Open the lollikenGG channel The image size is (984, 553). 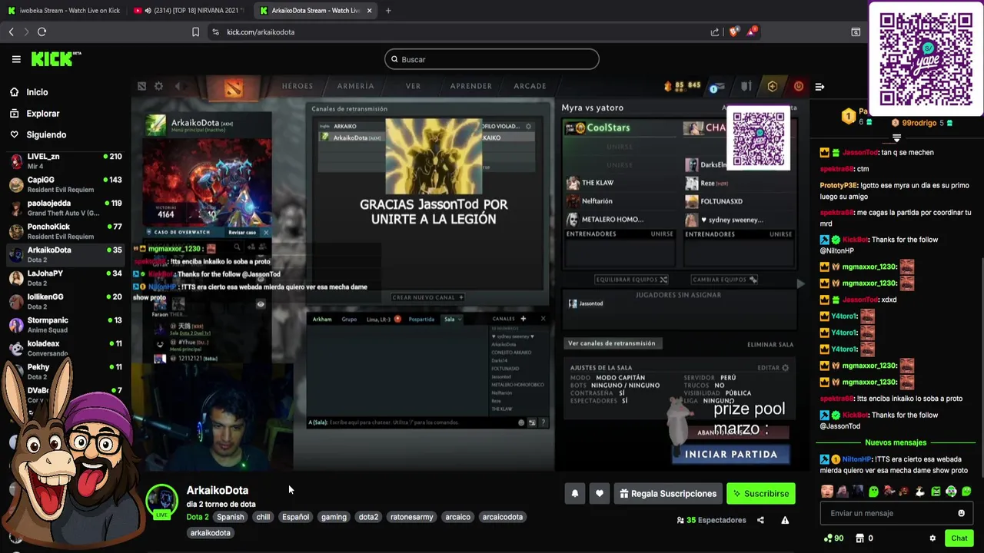(65, 301)
